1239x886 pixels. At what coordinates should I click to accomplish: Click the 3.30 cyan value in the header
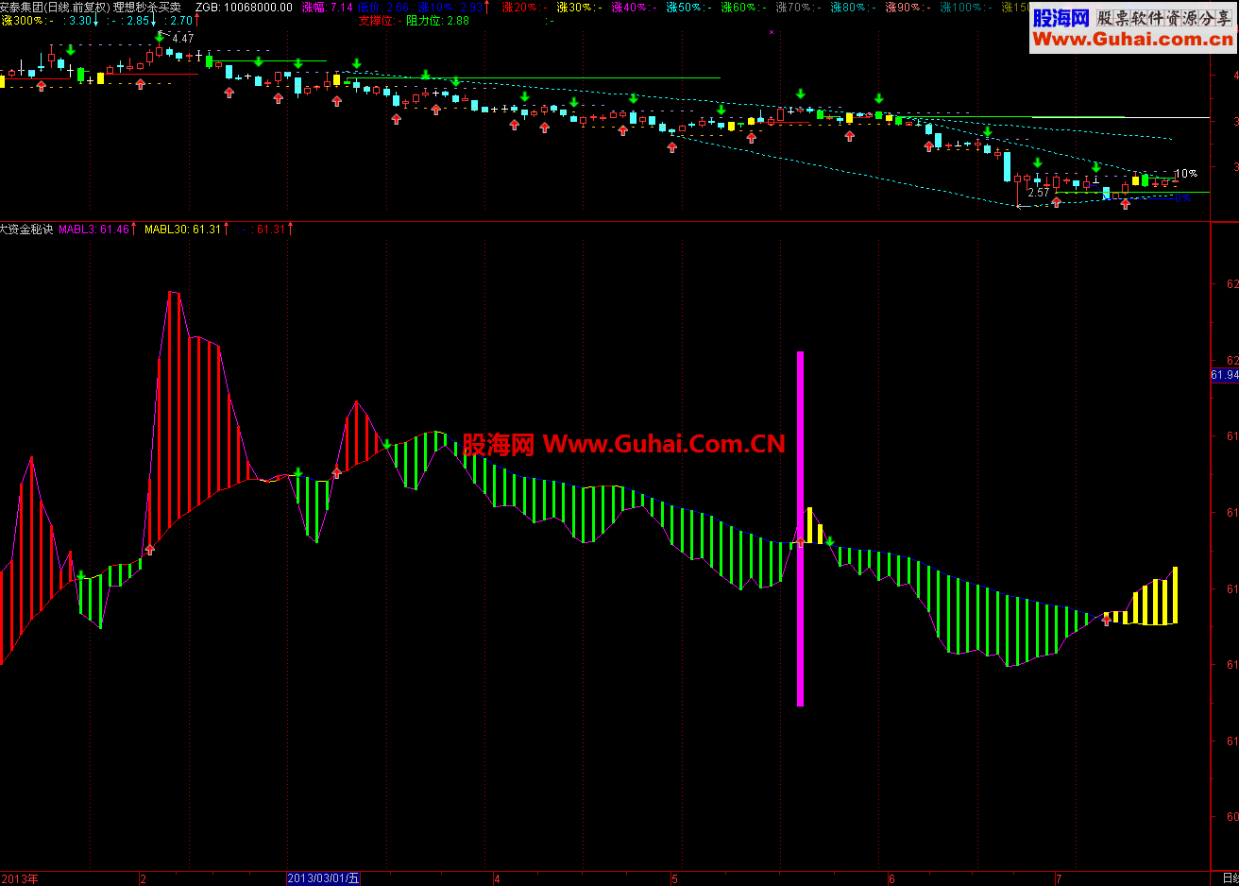tap(80, 20)
